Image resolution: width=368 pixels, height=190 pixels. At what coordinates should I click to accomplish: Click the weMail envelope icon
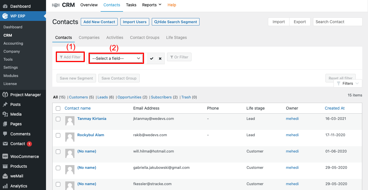coord(5,176)
